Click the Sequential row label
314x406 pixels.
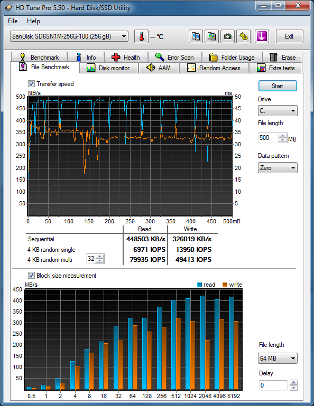tap(41, 239)
